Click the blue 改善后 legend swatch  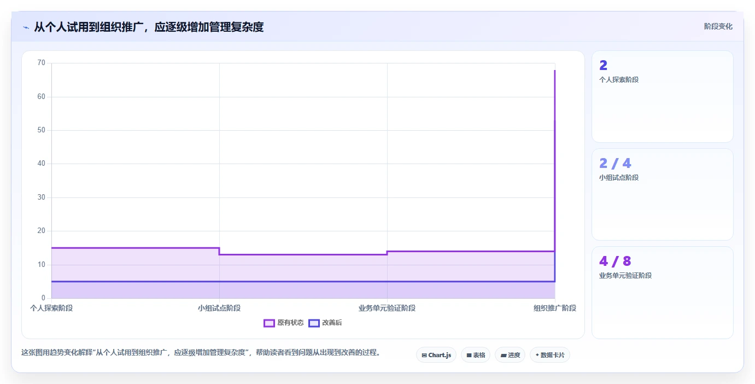point(314,323)
